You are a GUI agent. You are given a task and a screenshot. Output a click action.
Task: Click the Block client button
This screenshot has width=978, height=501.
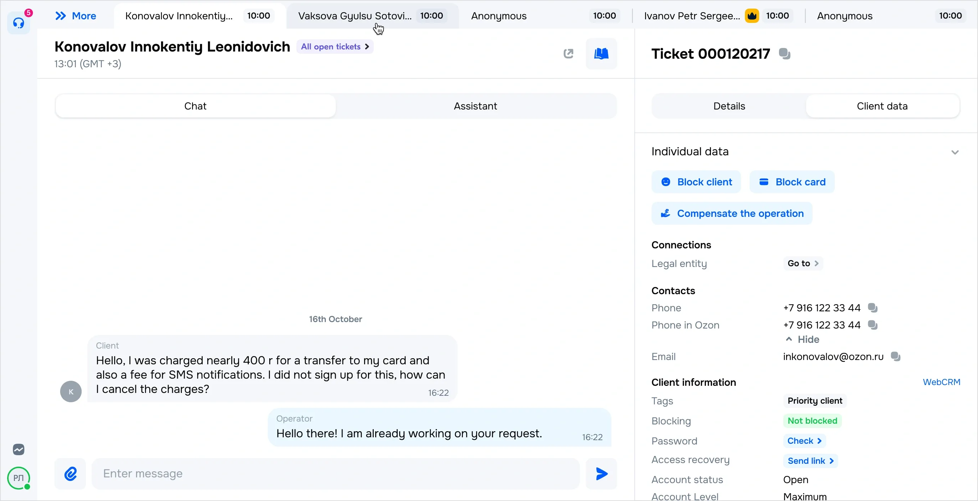[x=696, y=182]
